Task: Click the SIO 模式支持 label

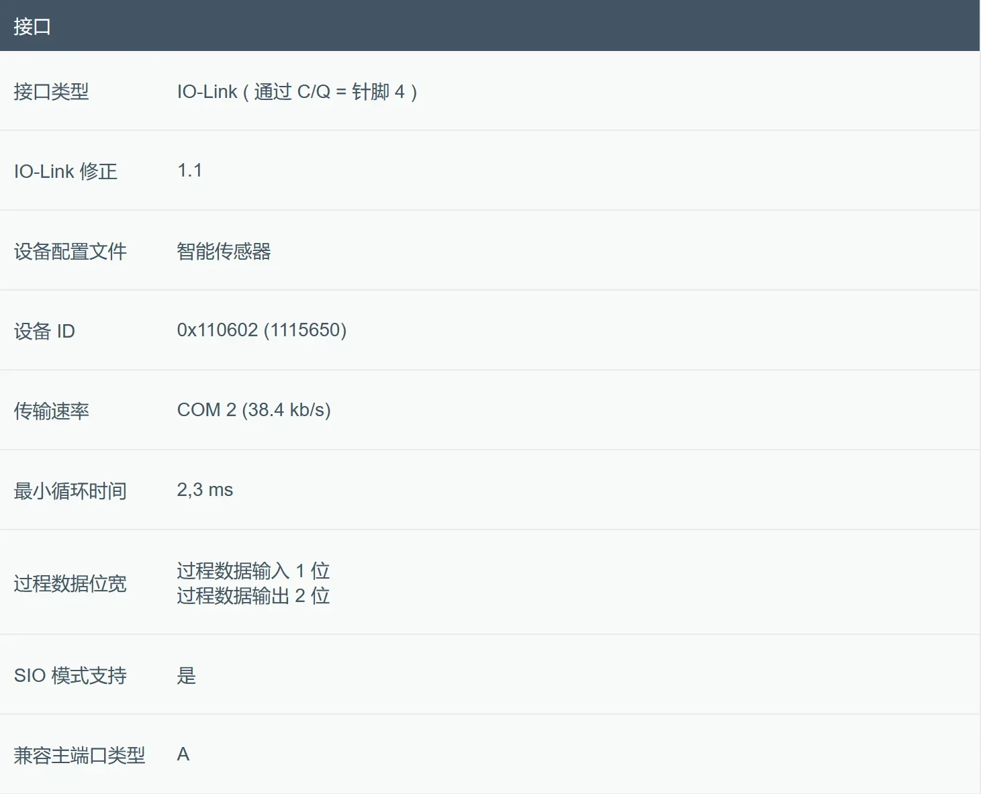Action: [x=70, y=675]
